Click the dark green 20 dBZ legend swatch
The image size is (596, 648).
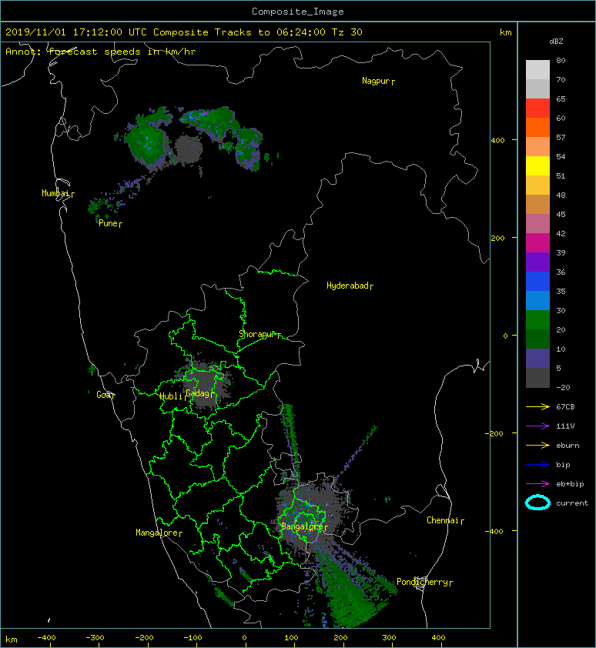537,339
